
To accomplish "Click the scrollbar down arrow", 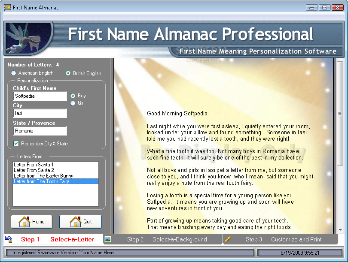I will 340,230.
